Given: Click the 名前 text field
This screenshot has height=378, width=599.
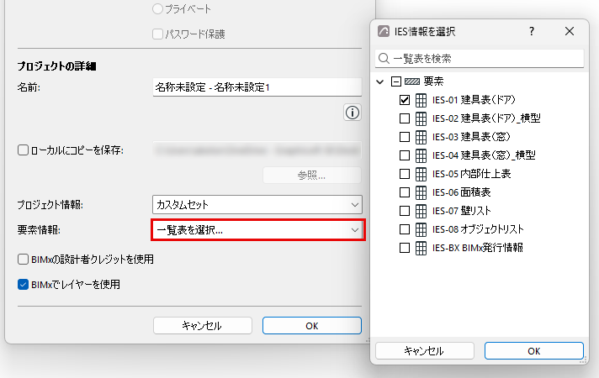Looking at the screenshot, I should point(257,87).
